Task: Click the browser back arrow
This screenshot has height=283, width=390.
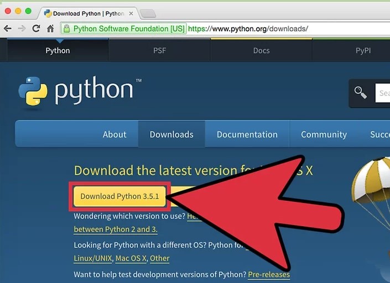Action: coord(8,29)
